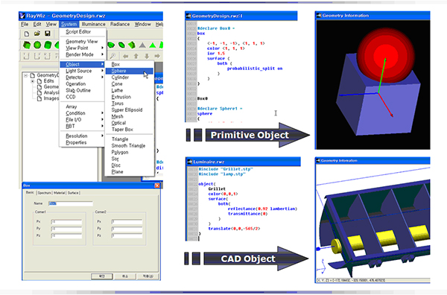The image size is (447, 295).
Task: Click the Open folder toolbar icon
Action: (37, 34)
